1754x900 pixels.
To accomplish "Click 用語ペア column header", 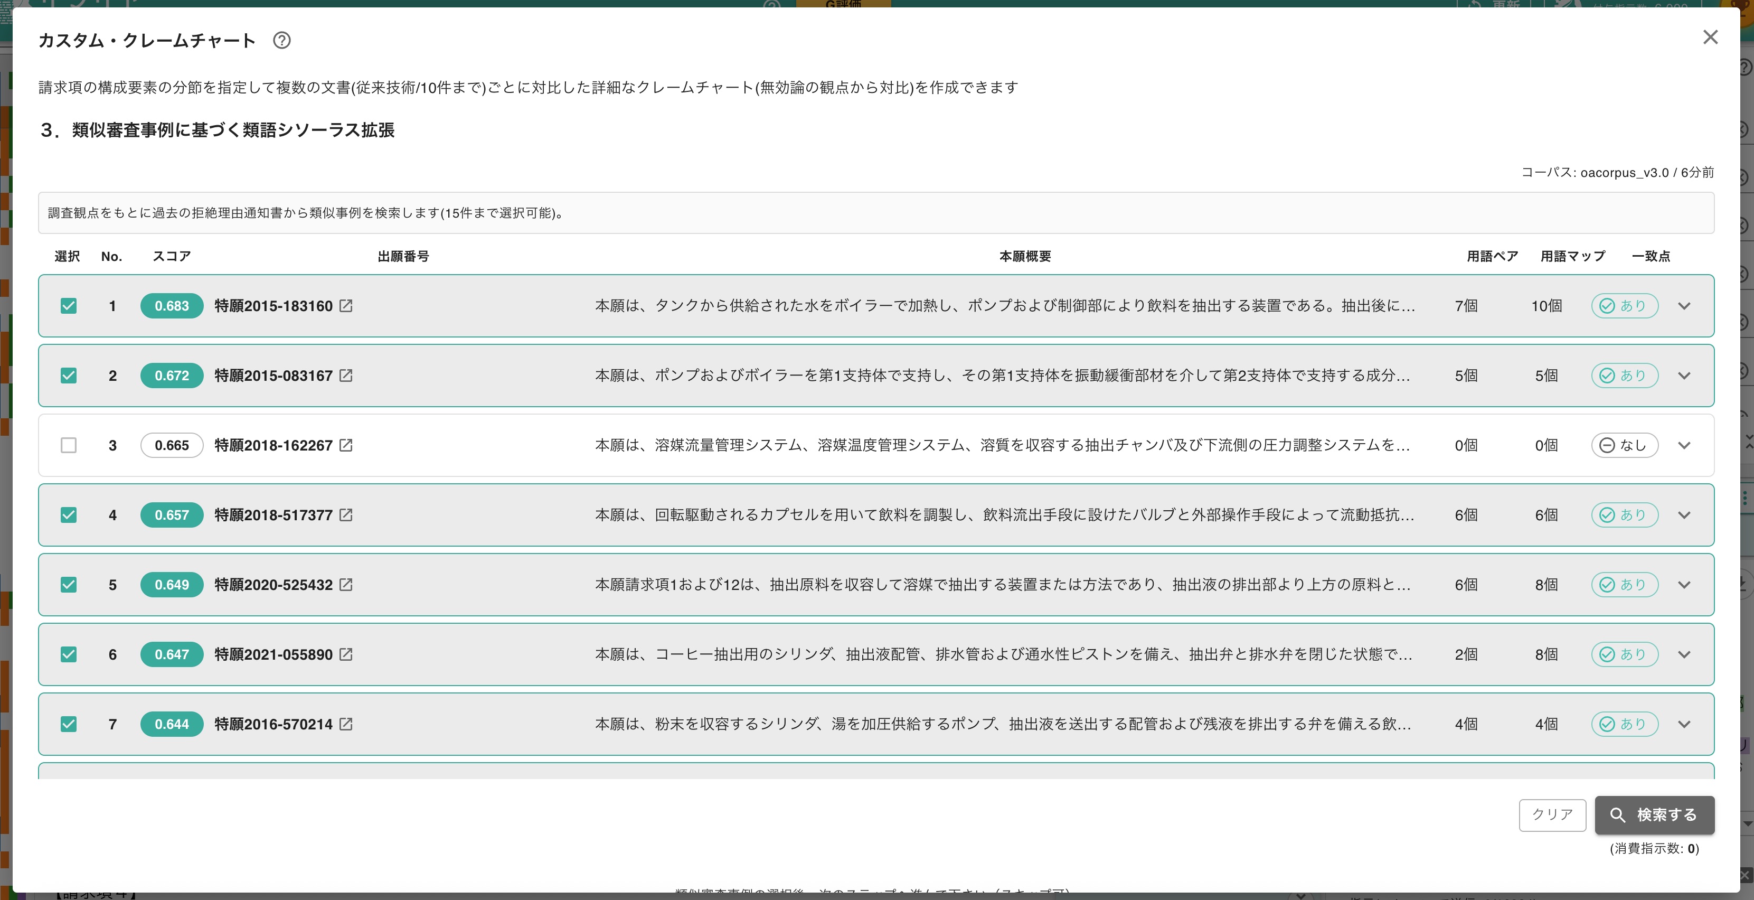I will [1493, 257].
